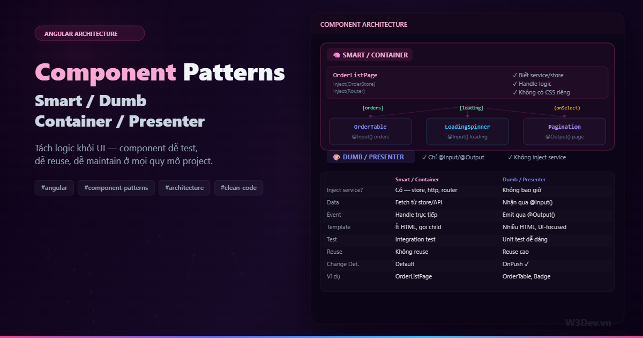Click the #architecture tag
The height and width of the screenshot is (338, 643).
184,187
